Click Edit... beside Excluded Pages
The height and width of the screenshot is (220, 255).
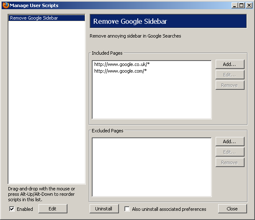[229, 152]
